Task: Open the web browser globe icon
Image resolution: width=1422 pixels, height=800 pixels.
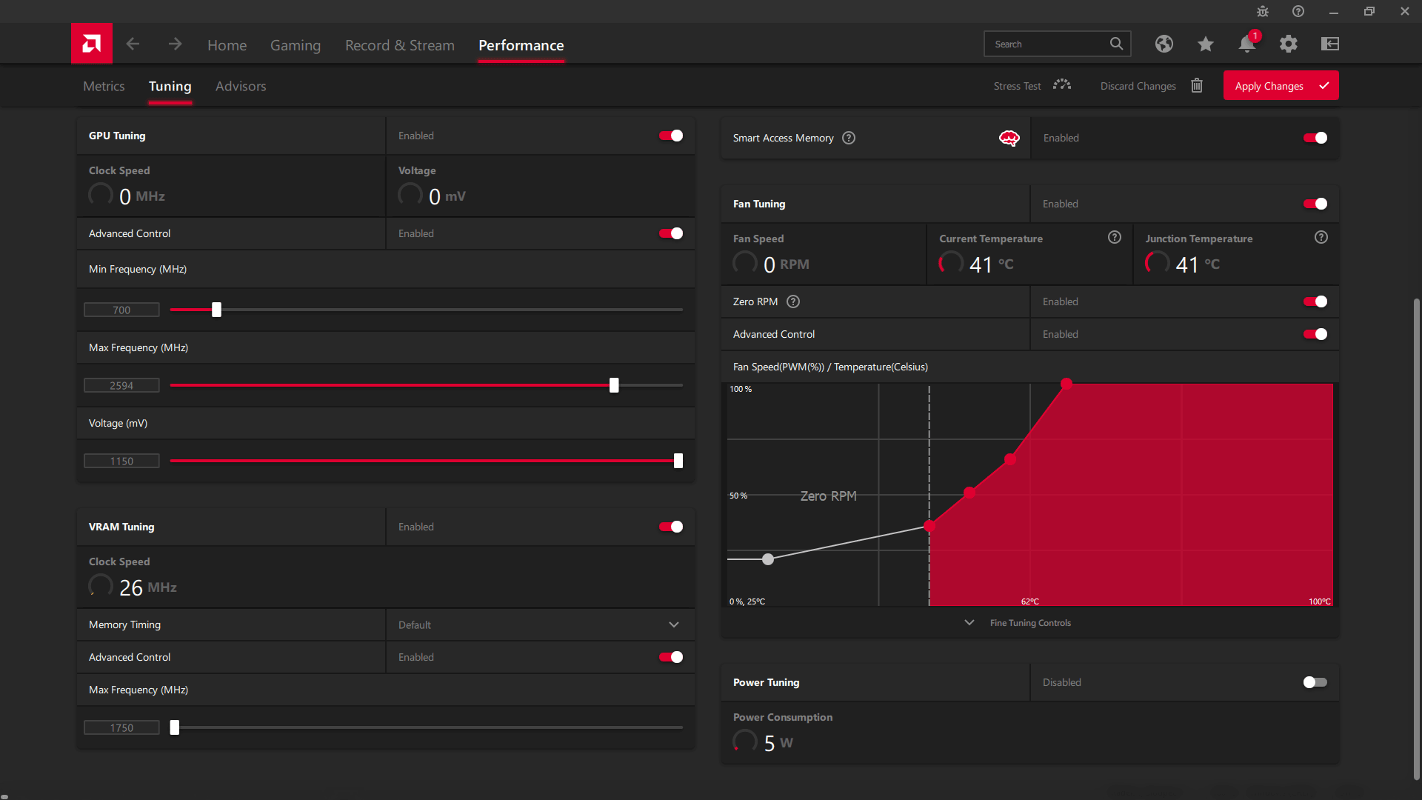Action: 1164,44
